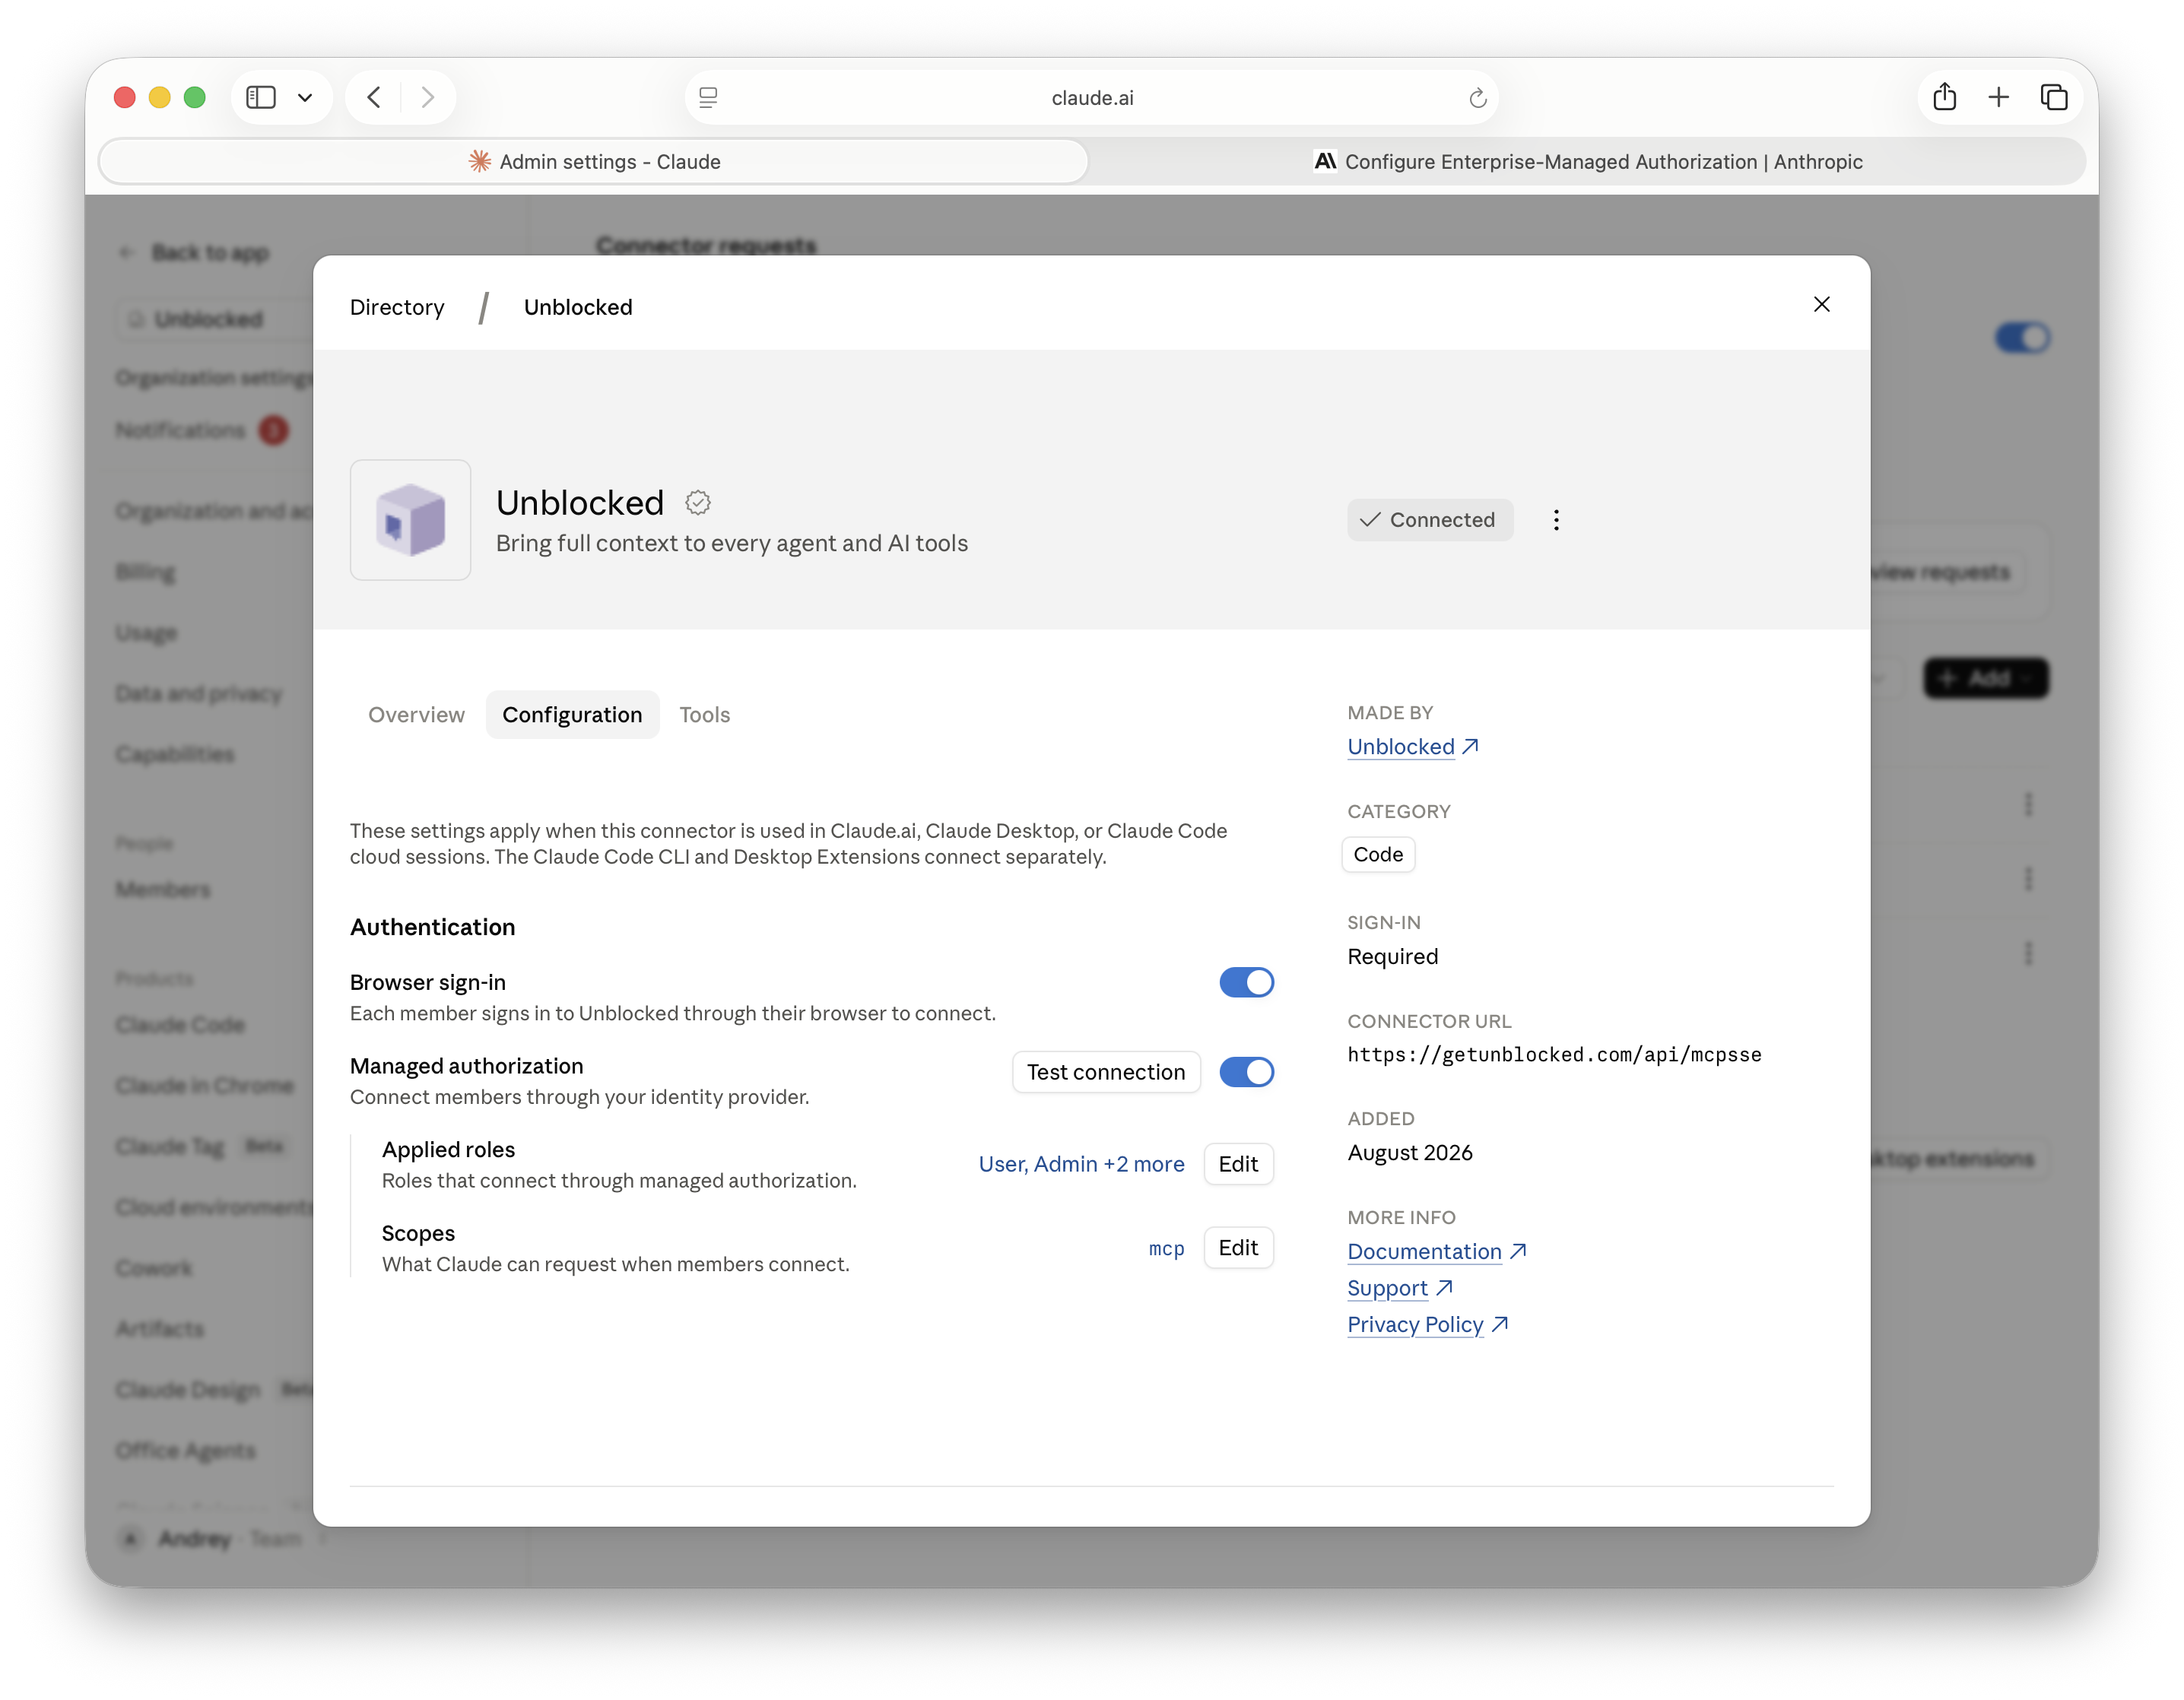Reload the claude.ai page

(1477, 97)
